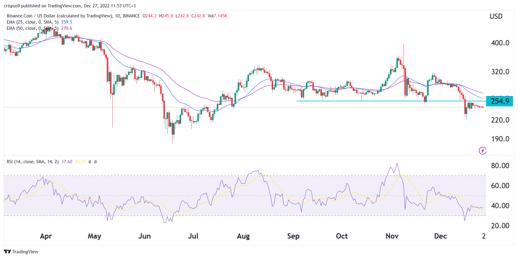This screenshot has height=258, width=518.
Task: Click the Sep label on time axis
Action: [293, 236]
